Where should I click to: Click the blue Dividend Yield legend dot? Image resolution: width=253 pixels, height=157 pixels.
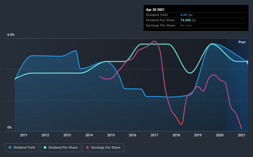coord(10,147)
